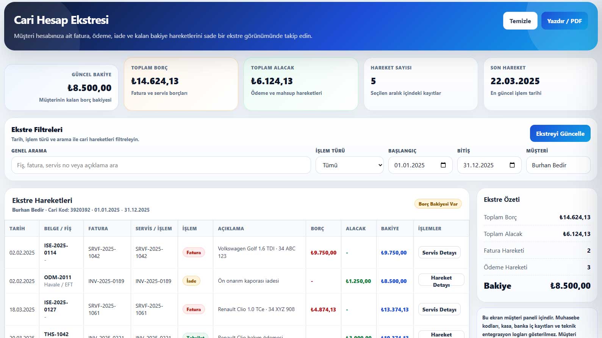Screen dimensions: 602x338
Task: Click the Toplam Borç summary card
Action: [181, 84]
